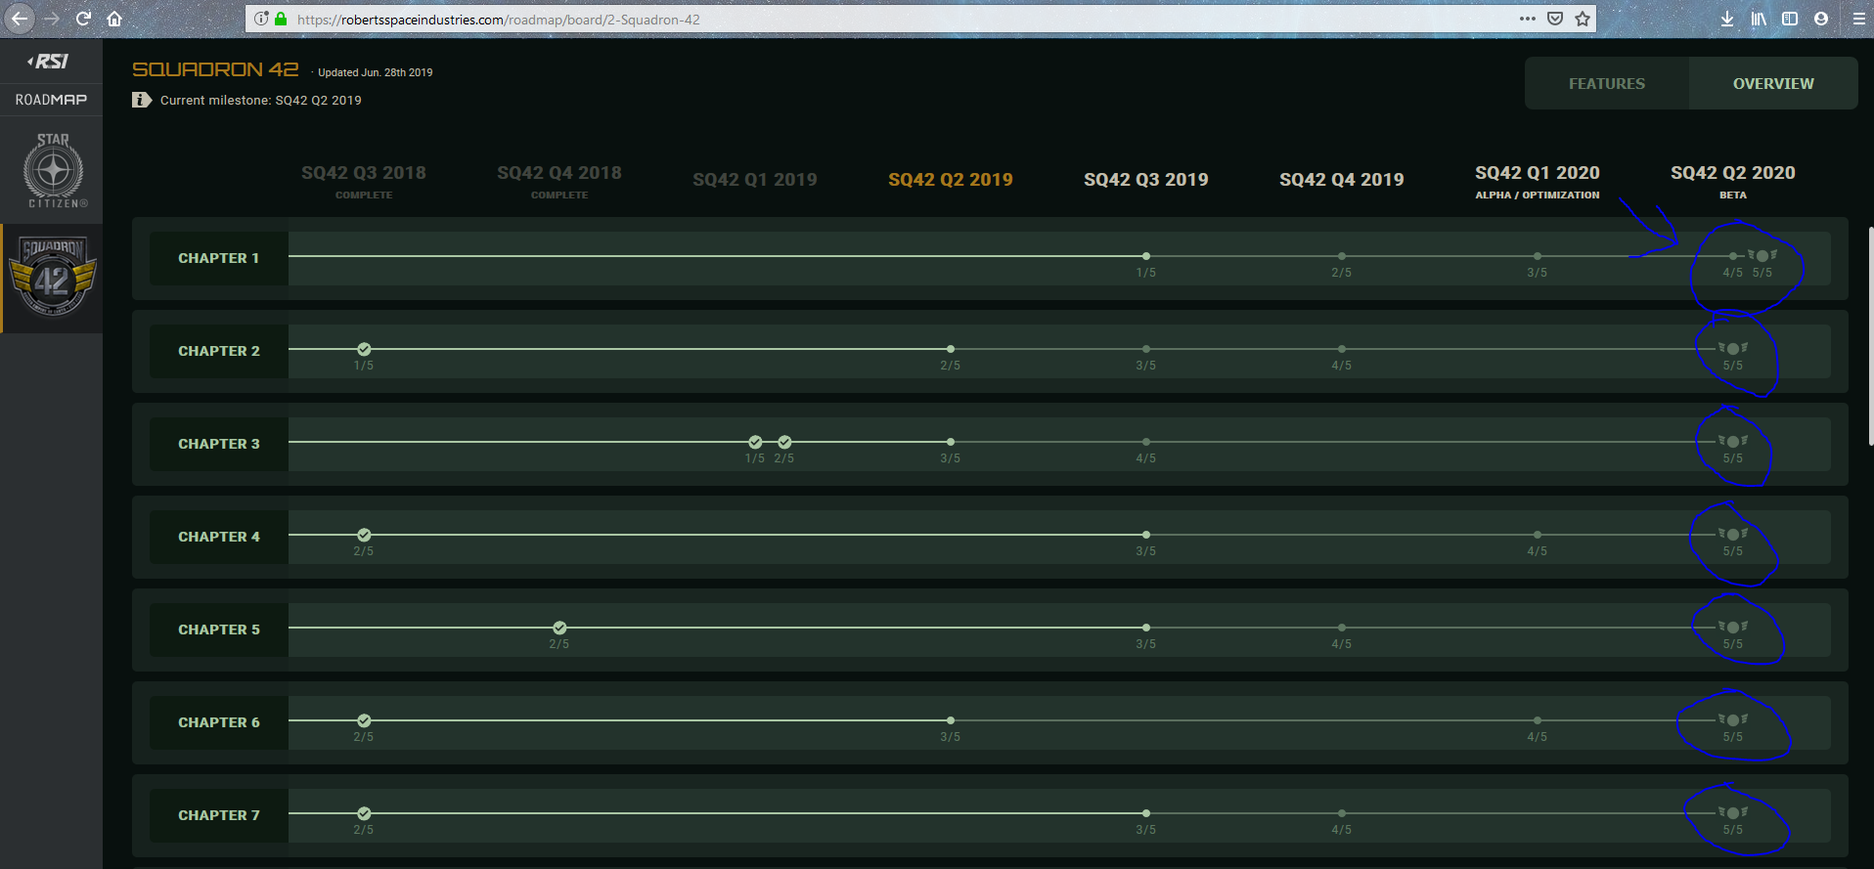
Task: Click the RSI logo in the sidebar
Action: (49, 62)
